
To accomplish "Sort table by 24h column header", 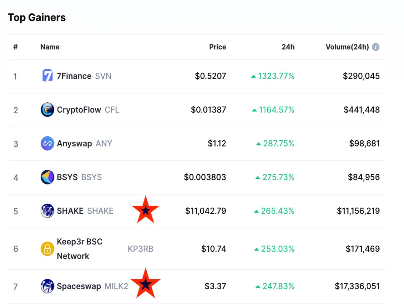I will (288, 47).
